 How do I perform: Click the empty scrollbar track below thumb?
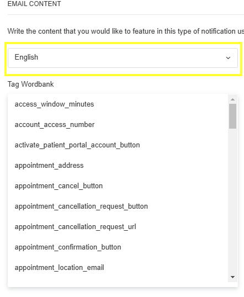coord(232,201)
